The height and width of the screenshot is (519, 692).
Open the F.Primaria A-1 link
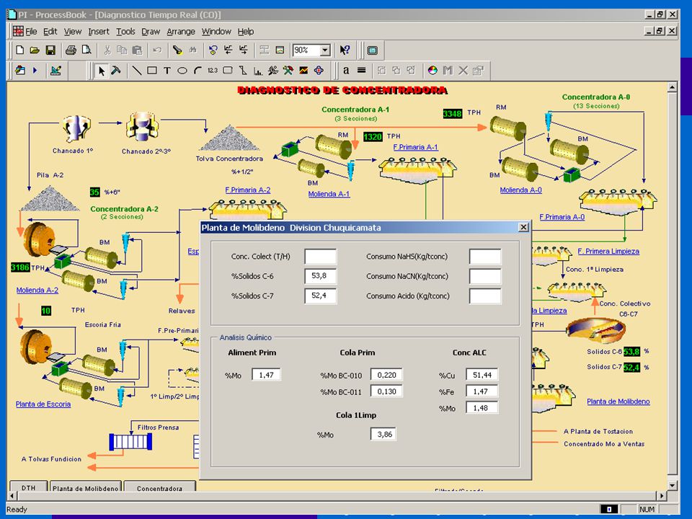point(415,147)
